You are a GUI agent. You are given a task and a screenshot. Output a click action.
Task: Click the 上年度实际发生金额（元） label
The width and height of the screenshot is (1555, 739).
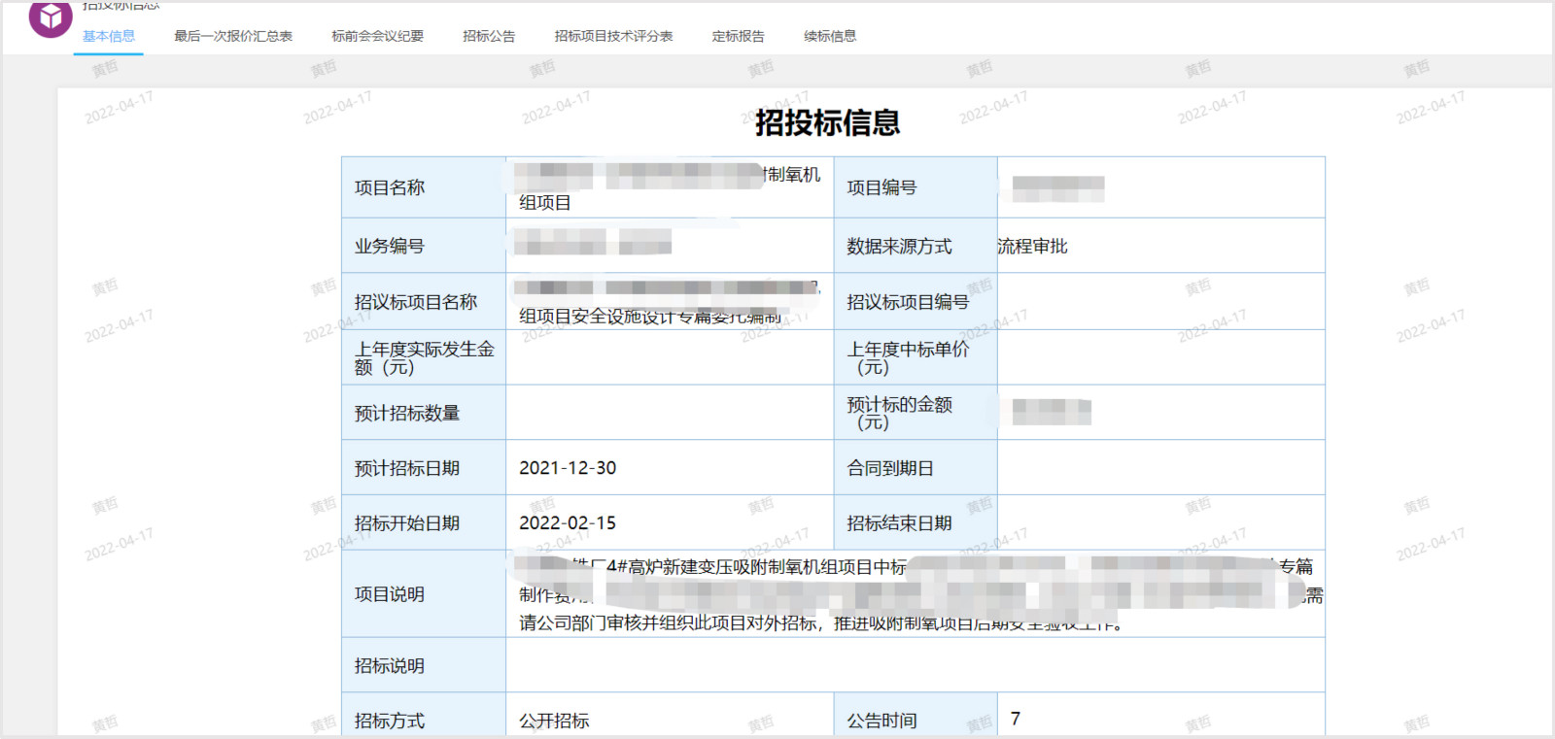point(425,357)
